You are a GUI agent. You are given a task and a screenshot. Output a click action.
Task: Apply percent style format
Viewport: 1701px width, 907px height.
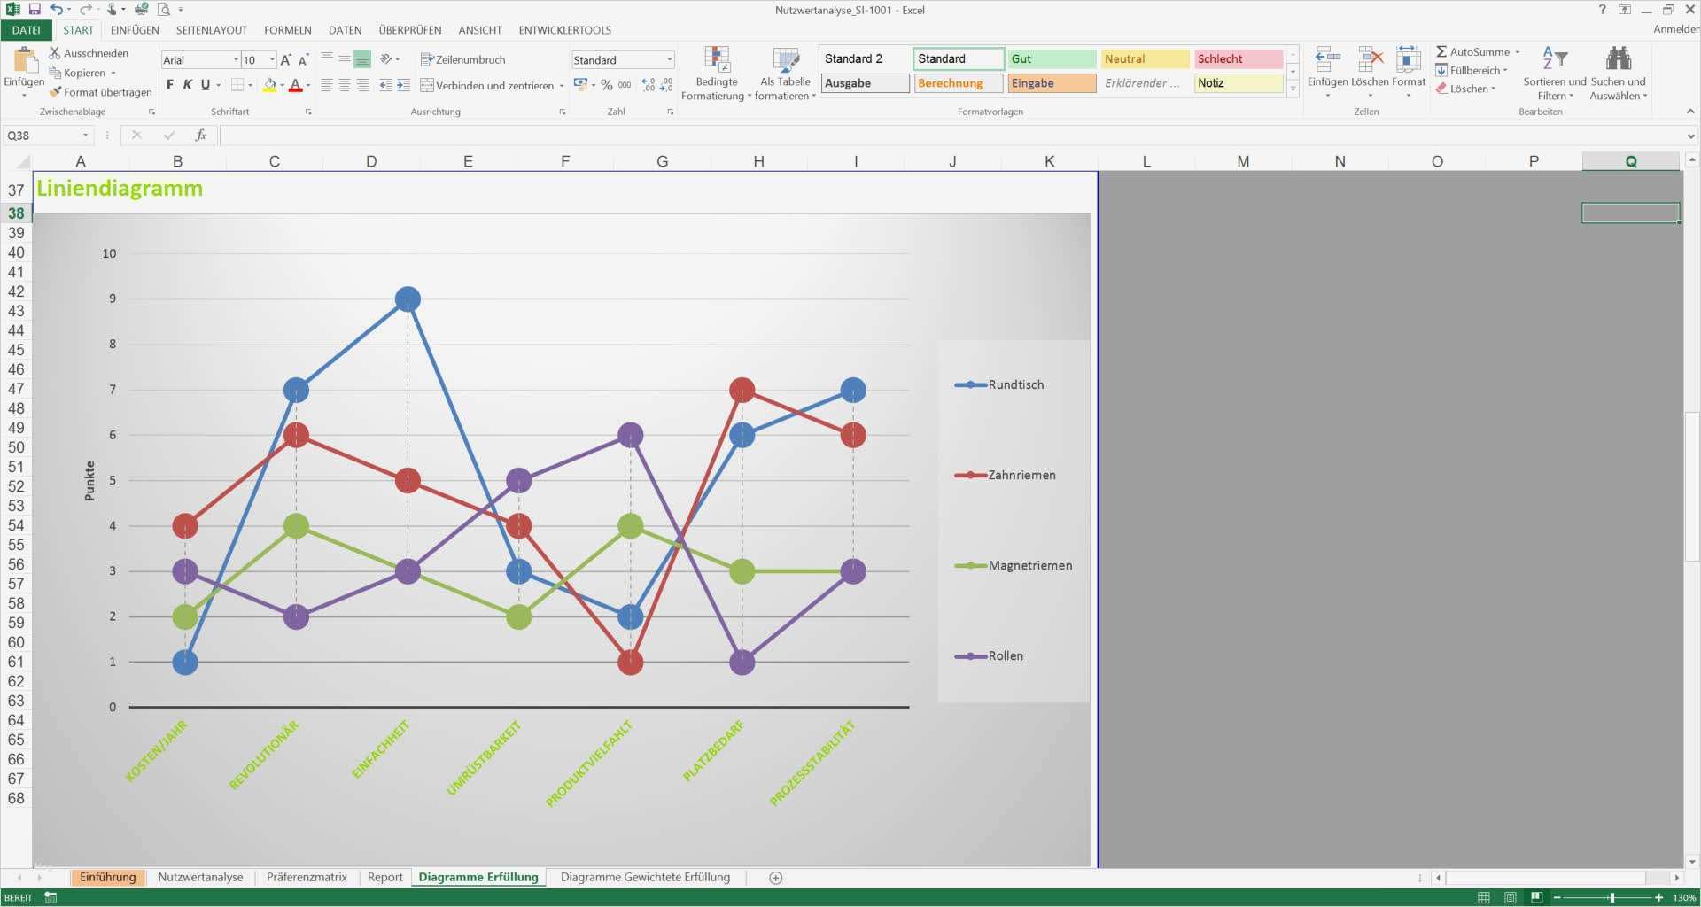tap(607, 85)
